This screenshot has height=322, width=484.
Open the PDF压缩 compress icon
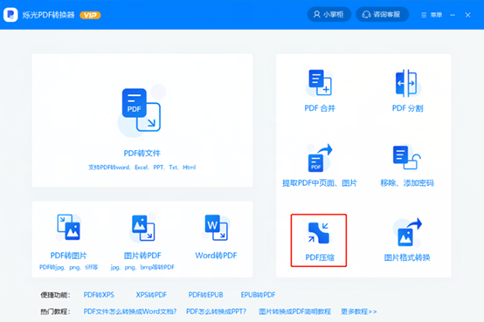click(x=319, y=233)
